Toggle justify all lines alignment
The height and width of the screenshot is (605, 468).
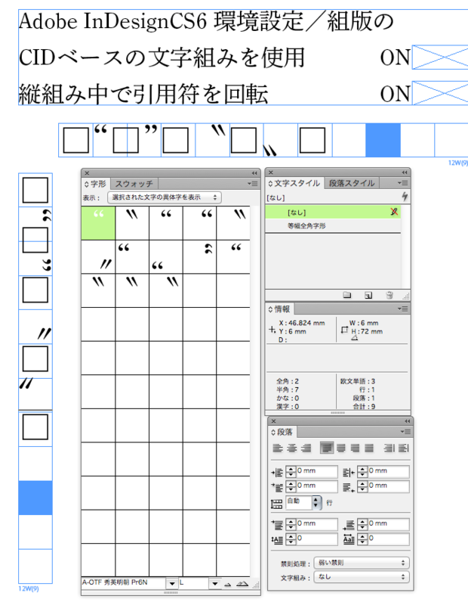click(x=369, y=448)
